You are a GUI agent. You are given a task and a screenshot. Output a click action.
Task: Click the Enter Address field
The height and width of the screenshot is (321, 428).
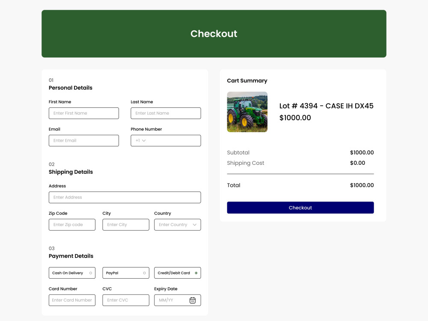(125, 197)
